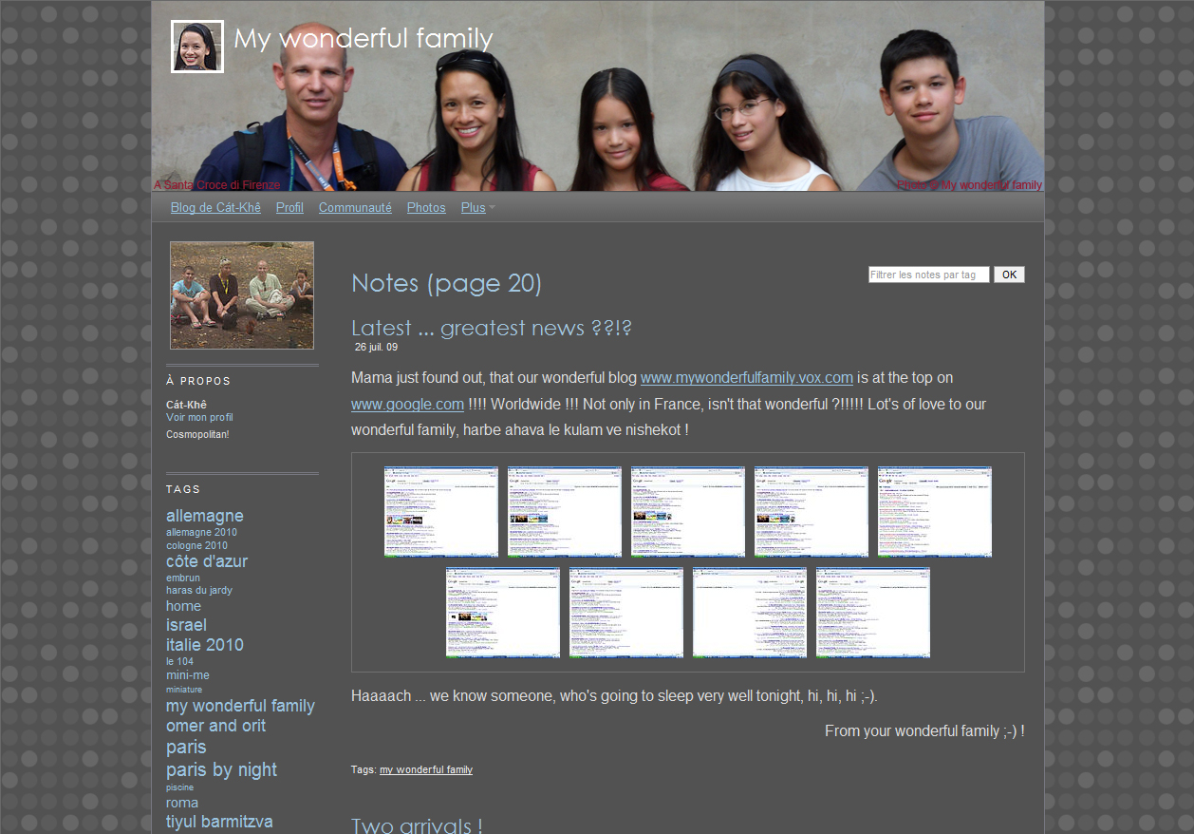Open the last screenshot in bottom row
This screenshot has height=834, width=1194.
pyautogui.click(x=872, y=614)
